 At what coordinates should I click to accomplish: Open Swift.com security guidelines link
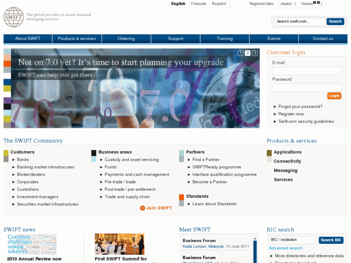tap(306, 121)
